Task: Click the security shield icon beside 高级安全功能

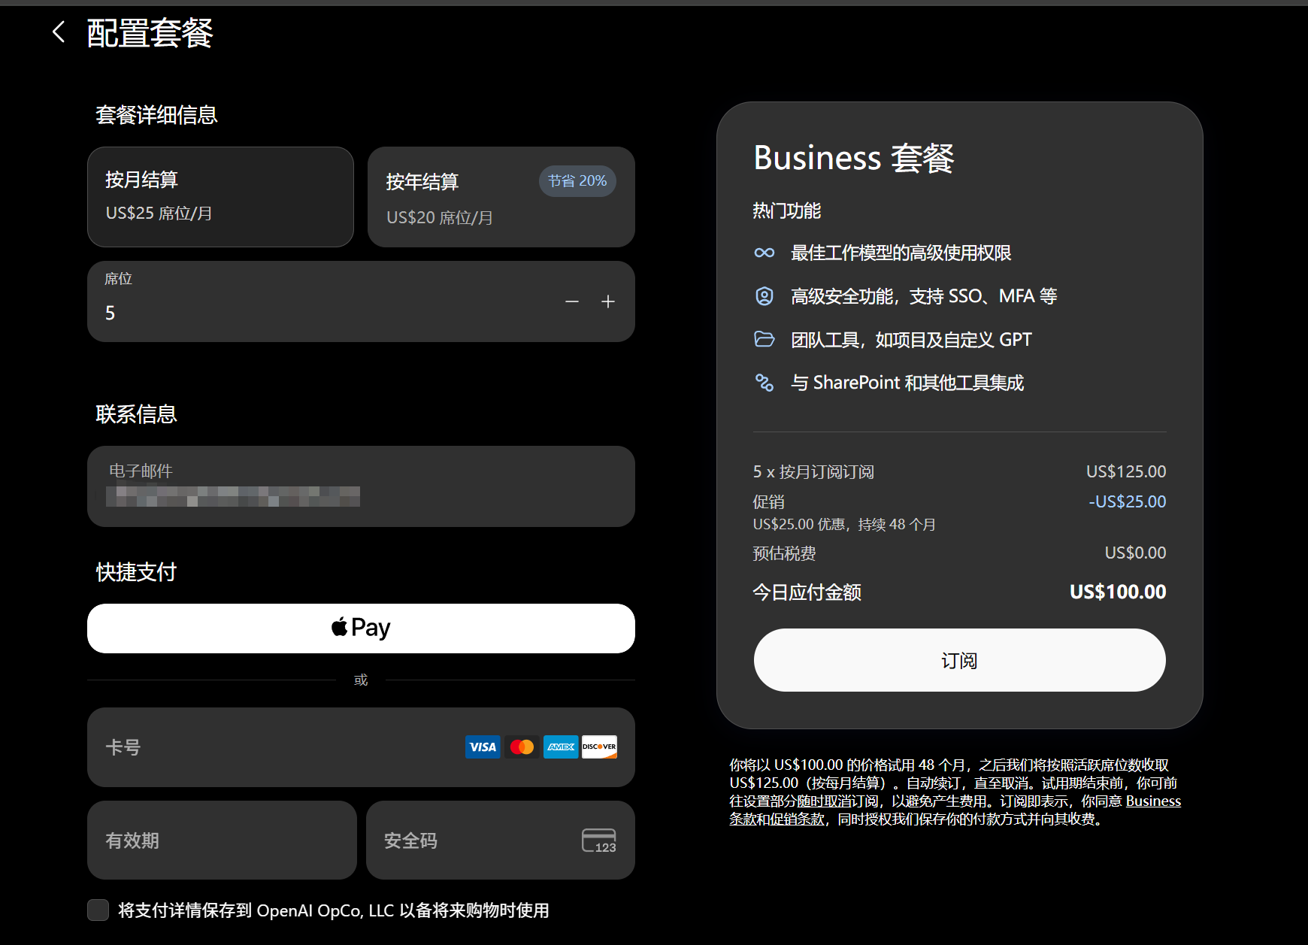Action: pyautogui.click(x=765, y=296)
